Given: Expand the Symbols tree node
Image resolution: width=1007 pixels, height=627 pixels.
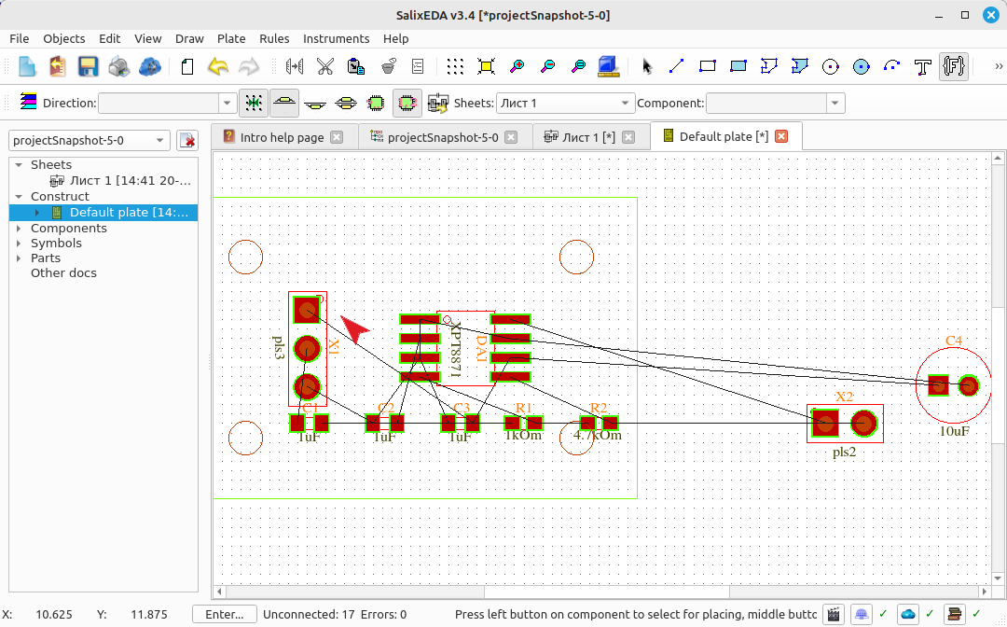Looking at the screenshot, I should coord(19,243).
